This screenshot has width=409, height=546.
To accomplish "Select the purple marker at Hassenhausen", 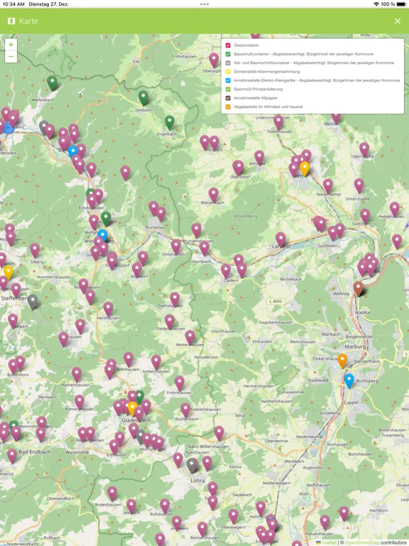I will coord(325,523).
